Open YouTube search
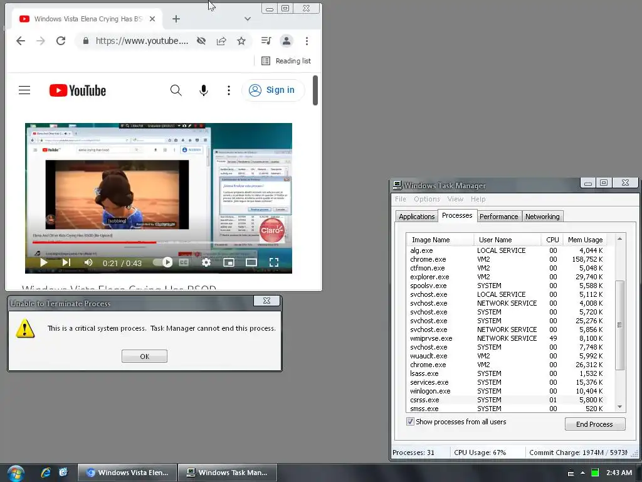The image size is (642, 482). point(176,90)
